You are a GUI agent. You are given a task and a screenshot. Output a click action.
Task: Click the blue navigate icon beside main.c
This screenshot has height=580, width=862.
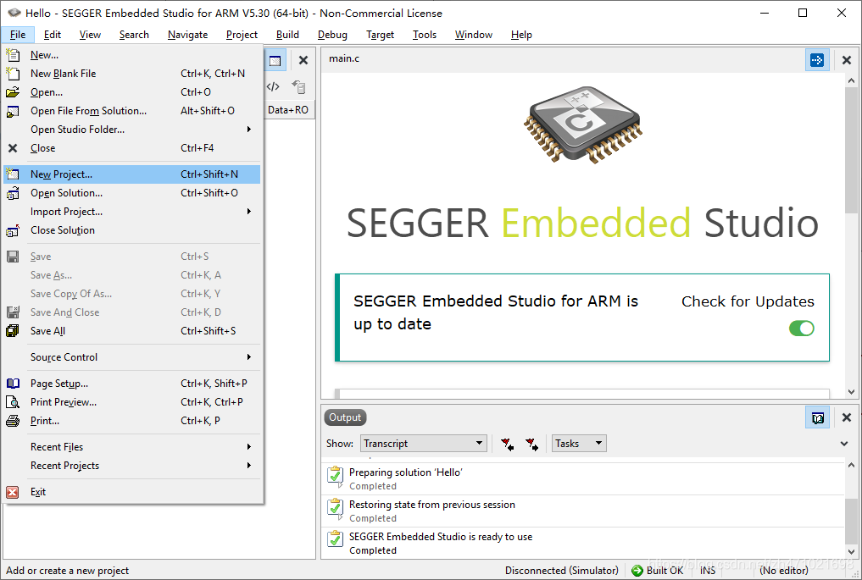pyautogui.click(x=817, y=60)
